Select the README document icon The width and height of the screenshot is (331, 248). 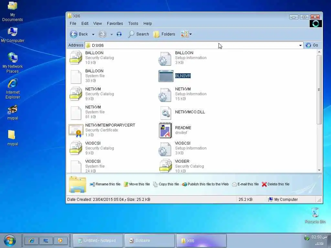[165, 130]
